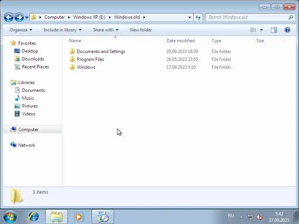Select Computer in the address breadcrumb
The image size is (299, 224).
pos(55,17)
